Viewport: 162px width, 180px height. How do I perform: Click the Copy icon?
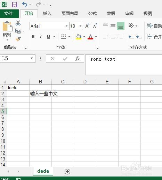pyautogui.click(x=18, y=31)
